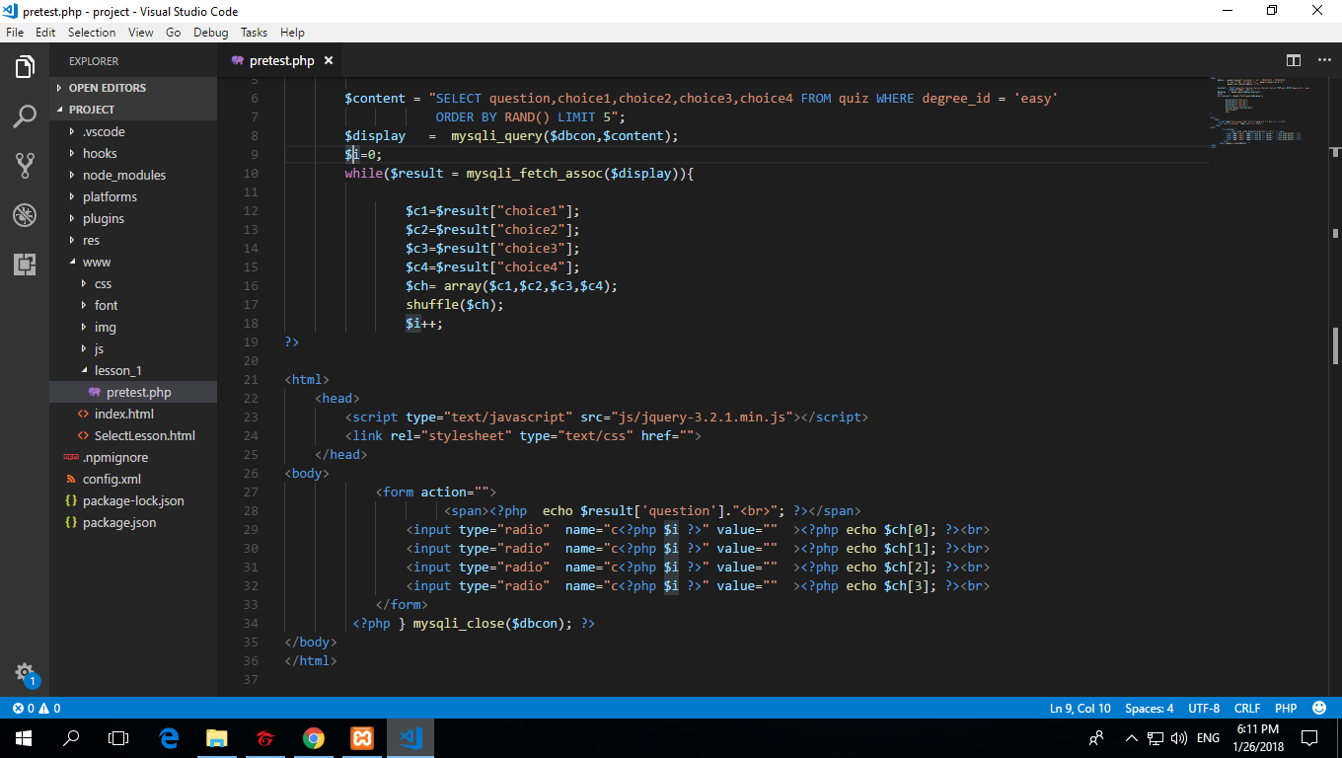This screenshot has height=758, width=1342.
Task: Open the Edit menu
Action: click(45, 33)
